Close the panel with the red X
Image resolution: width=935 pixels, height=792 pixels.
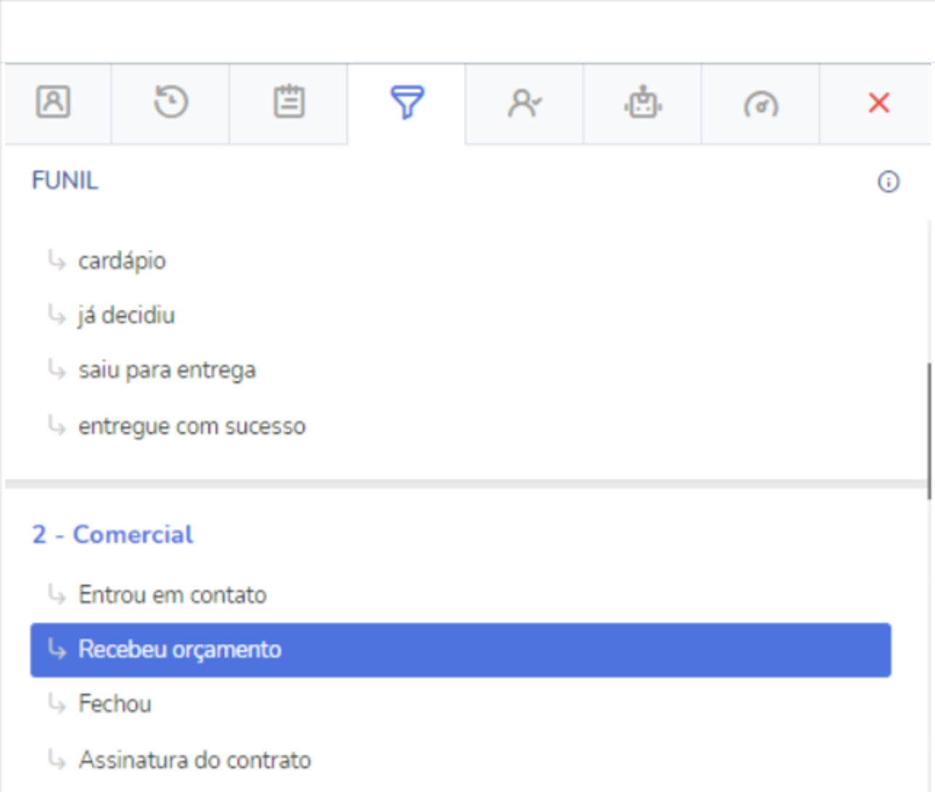pos(879,103)
